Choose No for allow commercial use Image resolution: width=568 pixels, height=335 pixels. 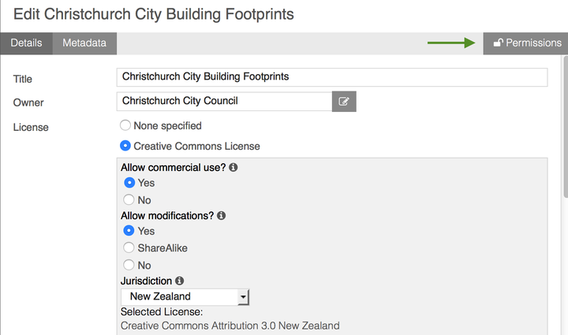point(129,199)
